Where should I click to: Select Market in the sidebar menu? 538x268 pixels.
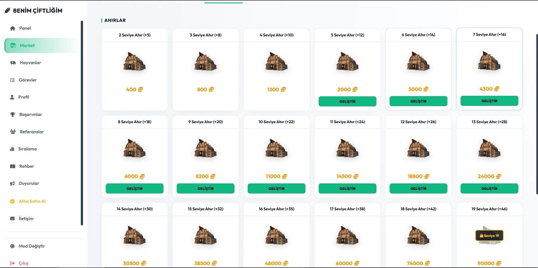[27, 46]
